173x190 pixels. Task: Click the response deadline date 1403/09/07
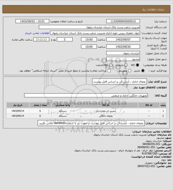[123, 40]
